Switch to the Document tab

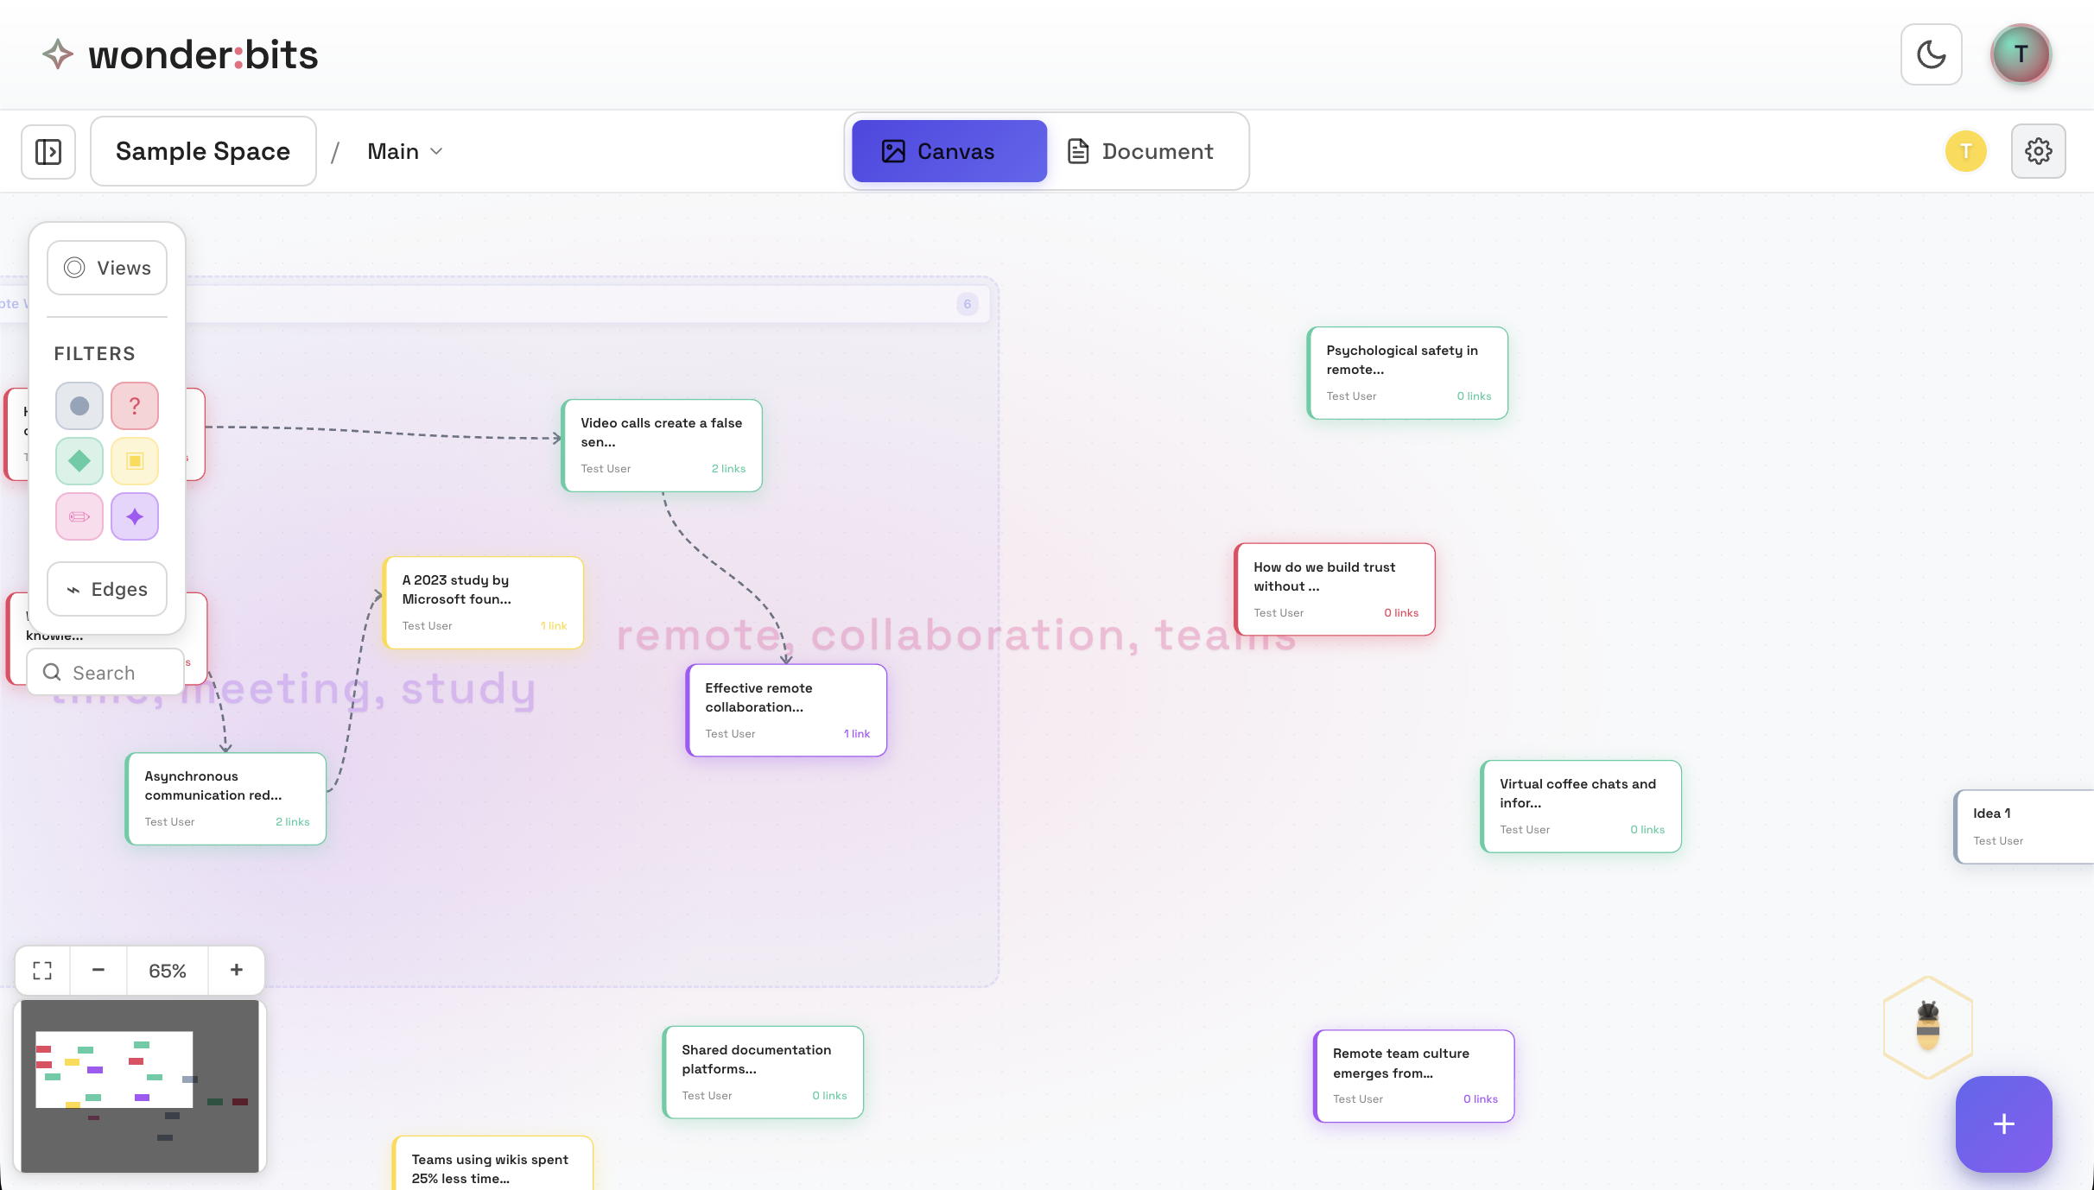click(1140, 151)
